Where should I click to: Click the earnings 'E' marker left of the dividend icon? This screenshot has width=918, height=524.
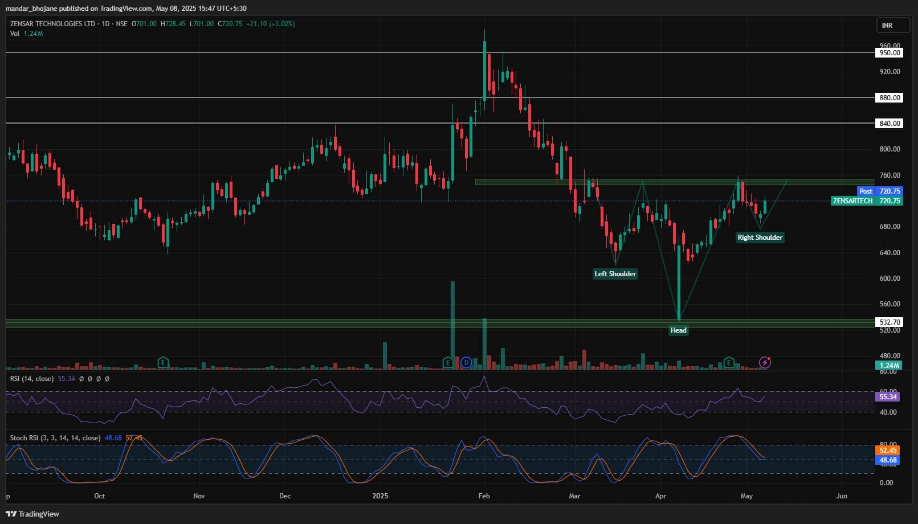click(448, 362)
